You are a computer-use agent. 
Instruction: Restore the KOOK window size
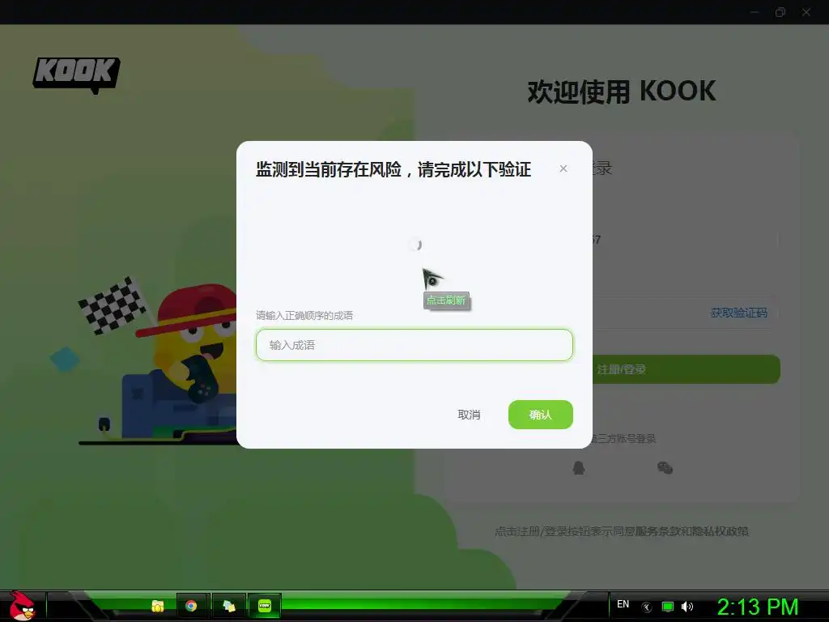(x=780, y=12)
